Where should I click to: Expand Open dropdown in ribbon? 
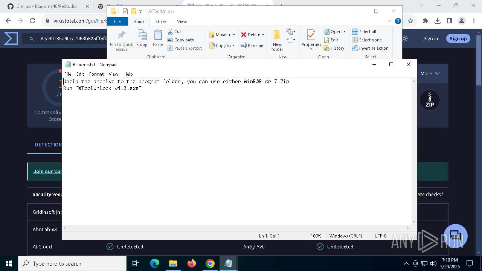tap(344, 32)
